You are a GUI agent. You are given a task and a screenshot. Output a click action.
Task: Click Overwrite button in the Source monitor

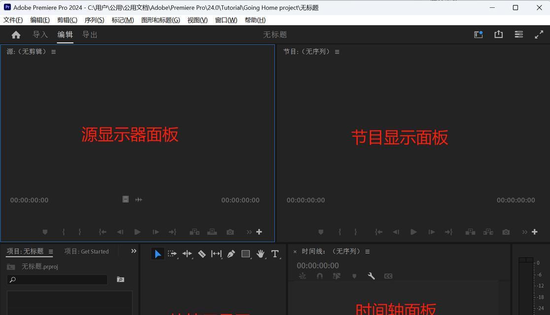click(212, 232)
